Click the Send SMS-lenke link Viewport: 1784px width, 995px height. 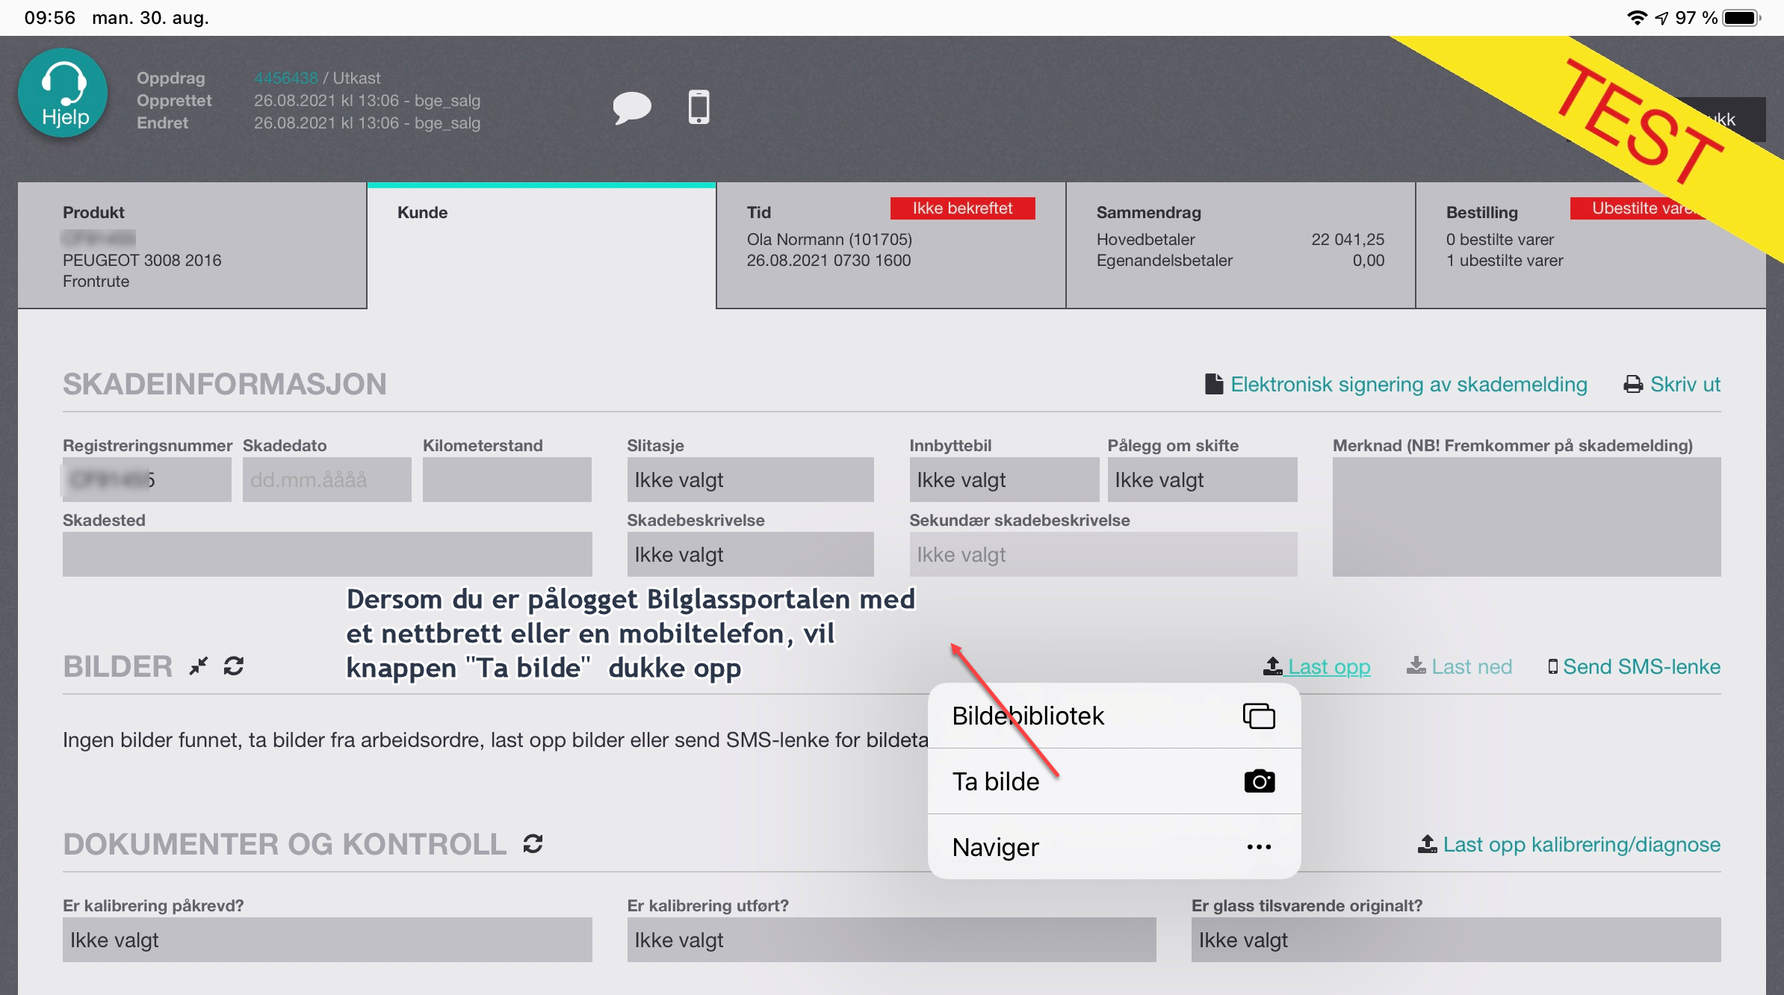(1641, 666)
